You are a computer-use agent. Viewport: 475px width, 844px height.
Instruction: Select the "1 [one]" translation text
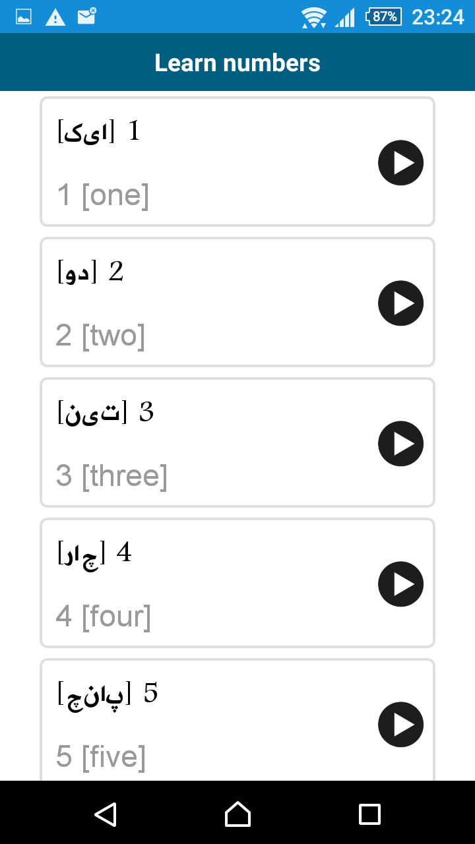(103, 195)
